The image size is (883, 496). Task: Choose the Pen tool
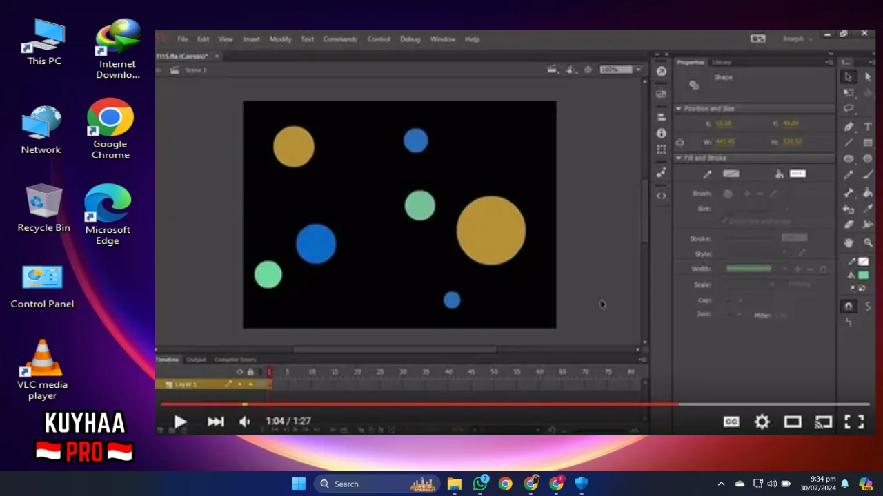click(849, 127)
